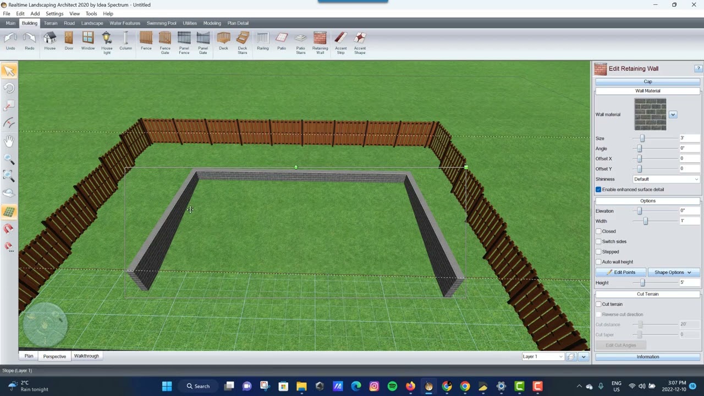704x396 pixels.
Task: Switch to the Plan Detail tab
Action: click(238, 23)
